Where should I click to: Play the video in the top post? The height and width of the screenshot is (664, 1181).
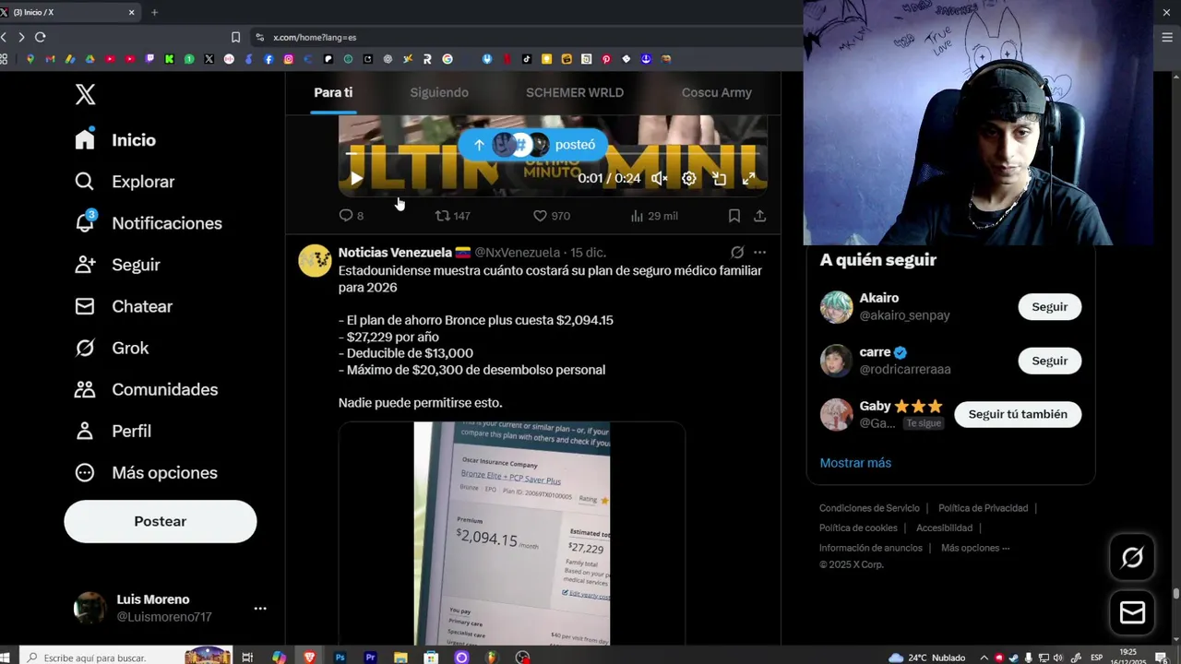pos(356,178)
